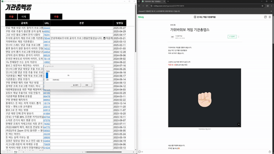Bookmark this page with star icon
The image size is (274, 154).
262,6
